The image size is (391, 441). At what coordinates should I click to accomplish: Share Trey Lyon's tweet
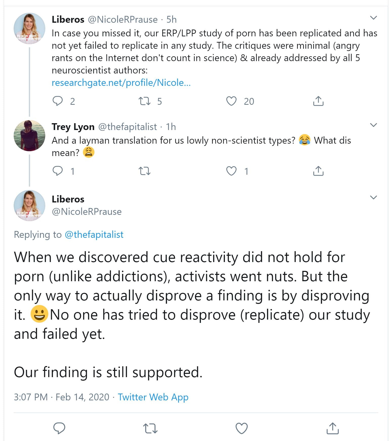point(318,171)
